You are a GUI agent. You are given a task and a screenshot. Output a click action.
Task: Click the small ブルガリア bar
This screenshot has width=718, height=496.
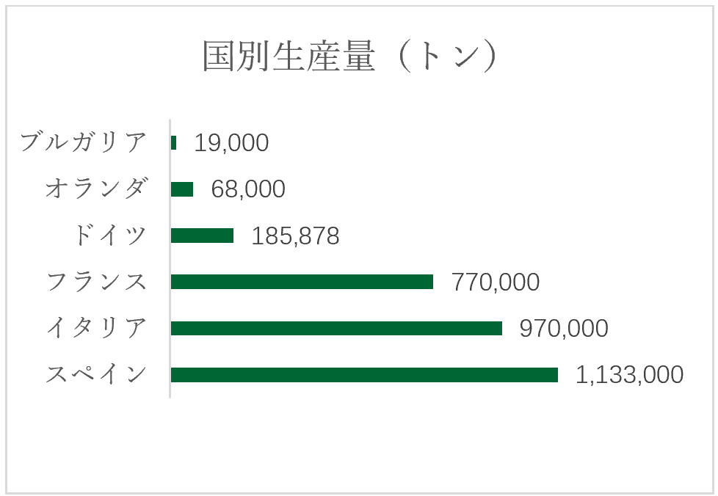(173, 143)
